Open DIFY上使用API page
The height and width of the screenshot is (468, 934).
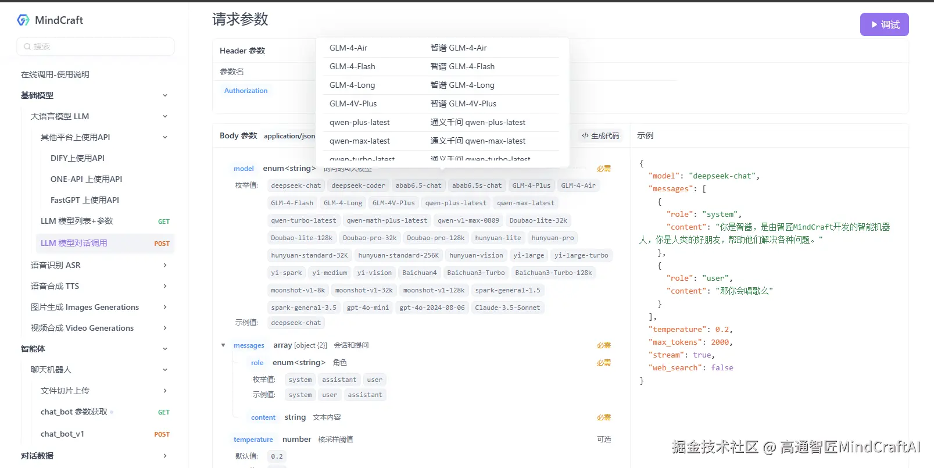(x=78, y=158)
